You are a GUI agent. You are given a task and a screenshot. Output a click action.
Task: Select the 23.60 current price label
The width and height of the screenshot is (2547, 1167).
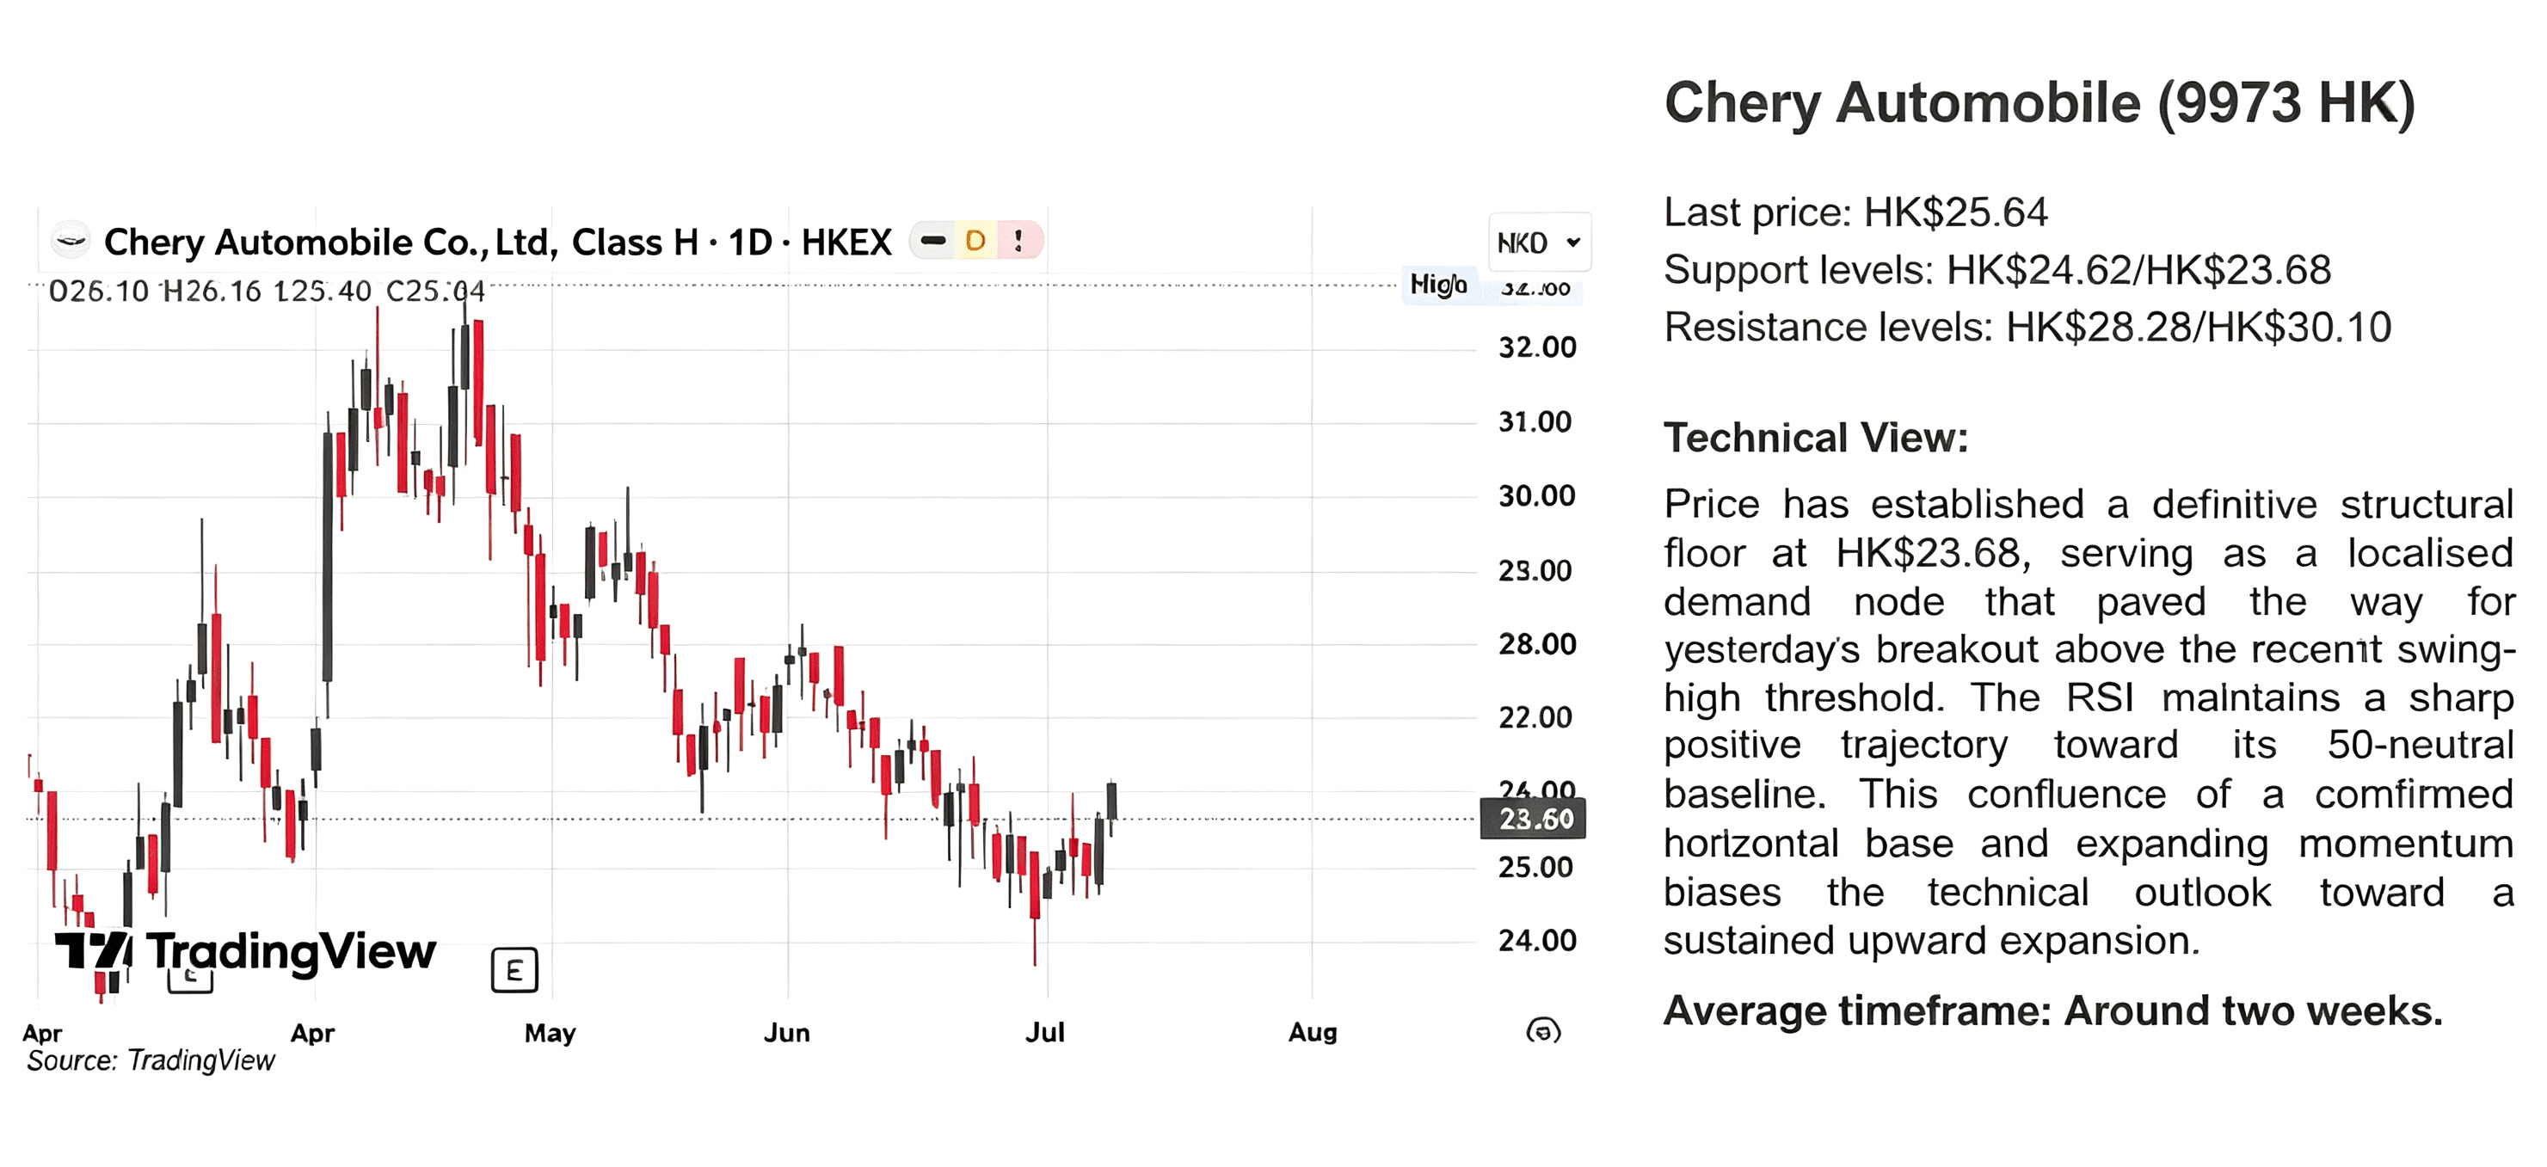pyautogui.click(x=1533, y=820)
